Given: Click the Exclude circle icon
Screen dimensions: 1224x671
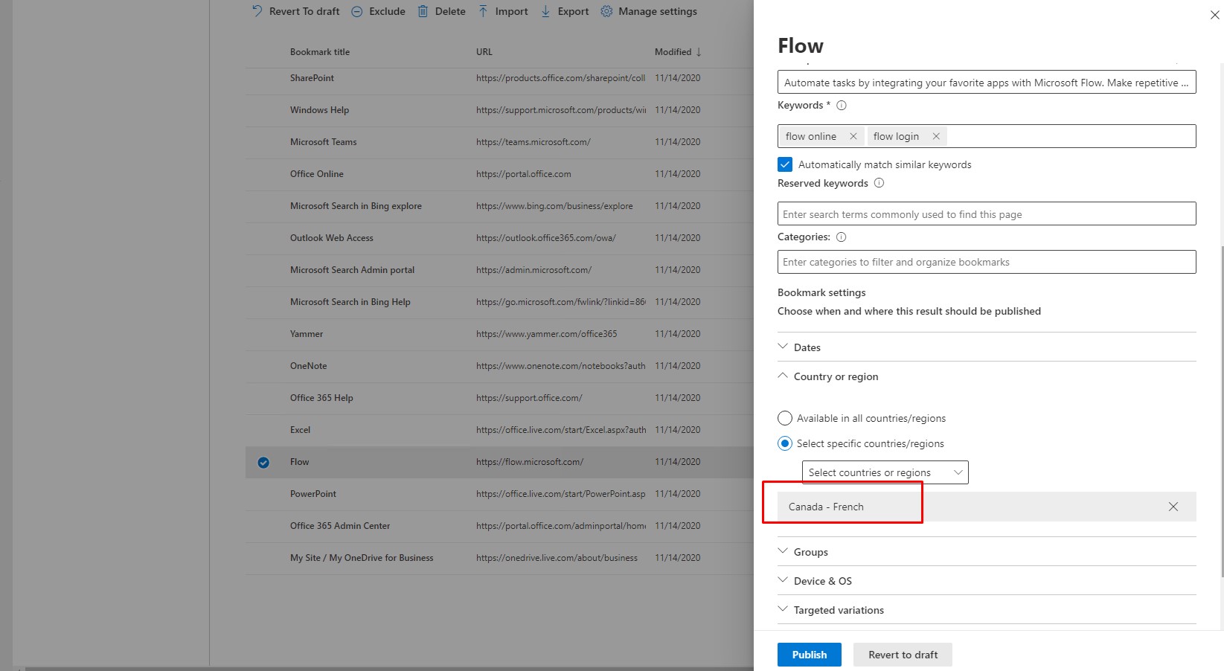Looking at the screenshot, I should [357, 11].
